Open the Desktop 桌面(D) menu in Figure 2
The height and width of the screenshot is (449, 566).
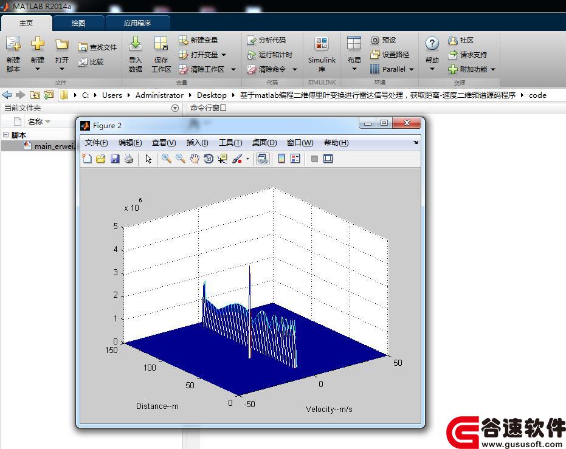point(264,143)
